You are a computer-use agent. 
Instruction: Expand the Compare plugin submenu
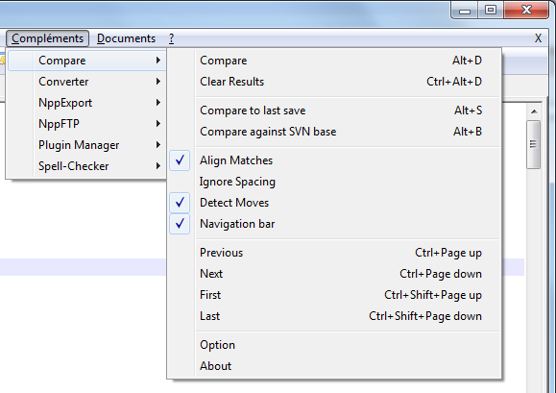click(86, 61)
